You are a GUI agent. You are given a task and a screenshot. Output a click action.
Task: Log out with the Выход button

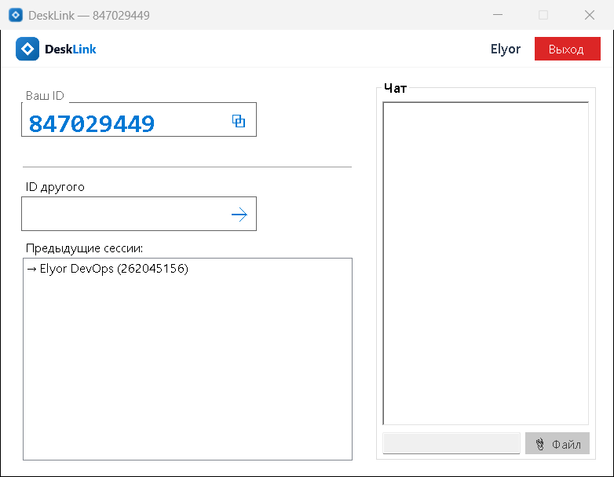click(x=568, y=49)
